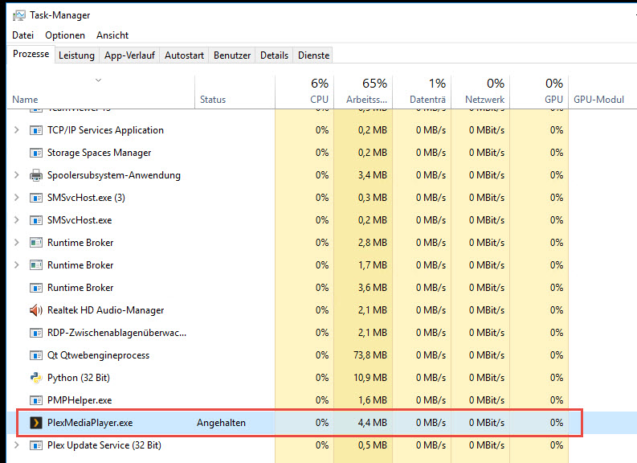The height and width of the screenshot is (463, 637).
Task: Select the PlexMediaPlayer.exe process name
Action: [90, 423]
